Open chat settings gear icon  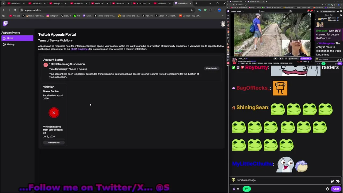(x=327, y=189)
